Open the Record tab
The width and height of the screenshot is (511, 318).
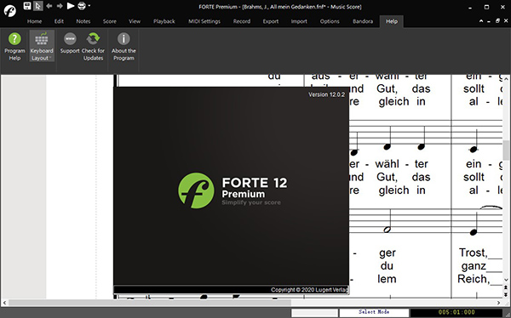click(x=242, y=21)
